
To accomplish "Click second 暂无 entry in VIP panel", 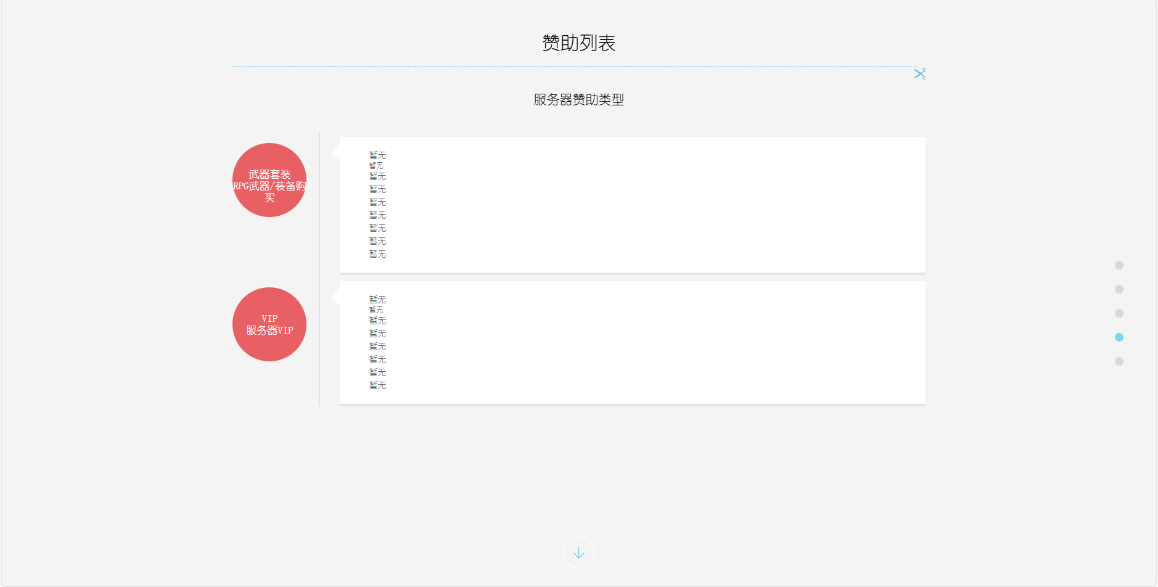I will [376, 310].
